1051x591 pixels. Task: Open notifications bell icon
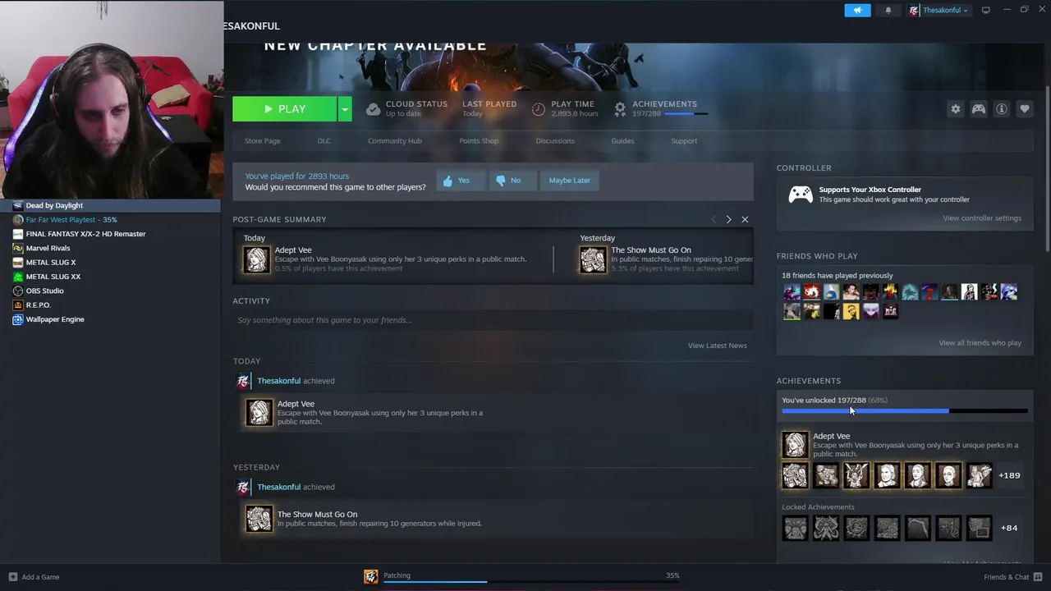tap(888, 10)
